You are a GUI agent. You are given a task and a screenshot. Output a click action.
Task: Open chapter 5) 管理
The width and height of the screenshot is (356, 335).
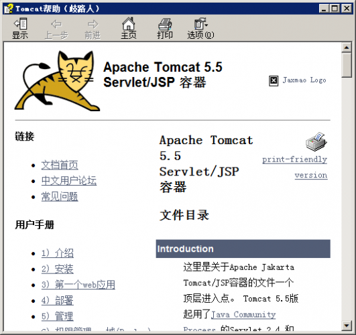tap(58, 316)
